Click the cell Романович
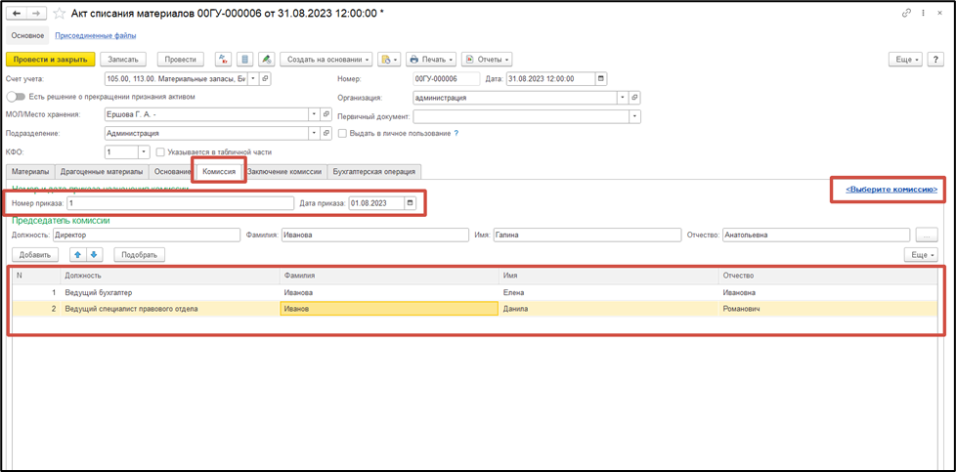Screen dimensions: 956x472 point(828,309)
